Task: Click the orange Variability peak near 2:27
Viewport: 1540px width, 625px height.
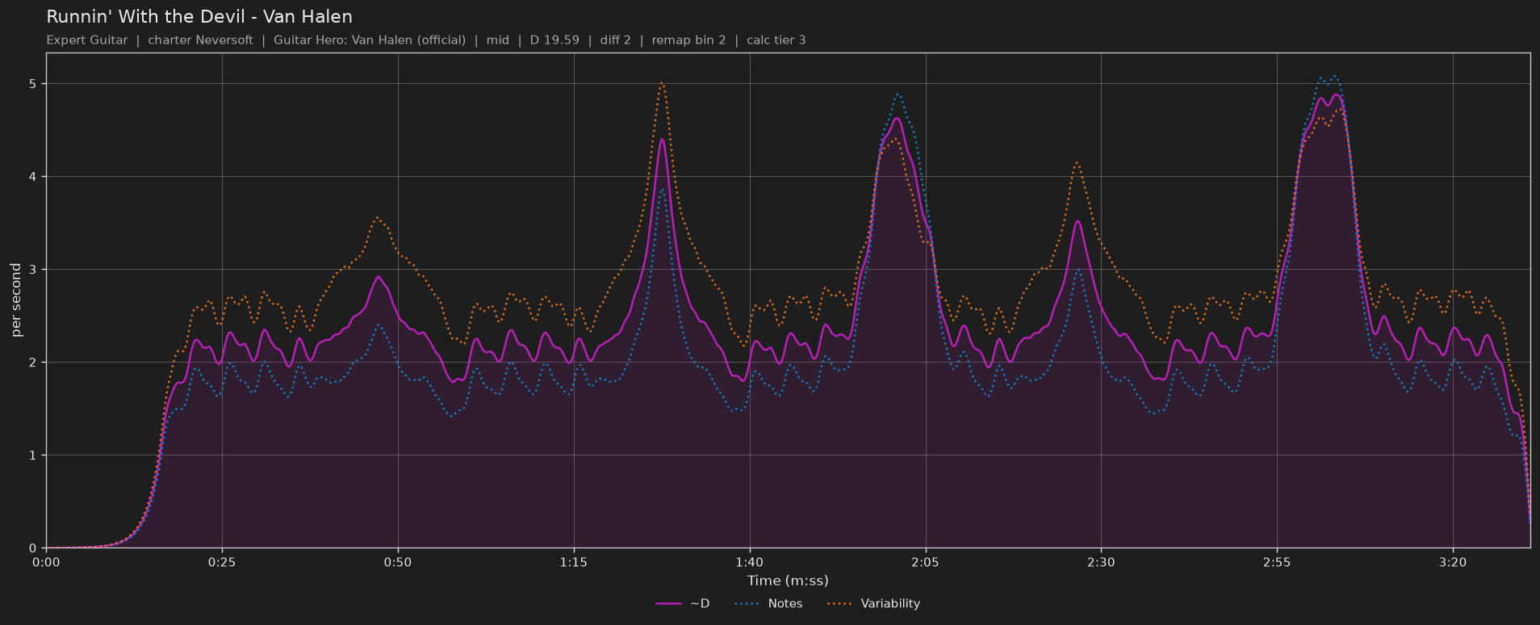Action: [x=1077, y=162]
